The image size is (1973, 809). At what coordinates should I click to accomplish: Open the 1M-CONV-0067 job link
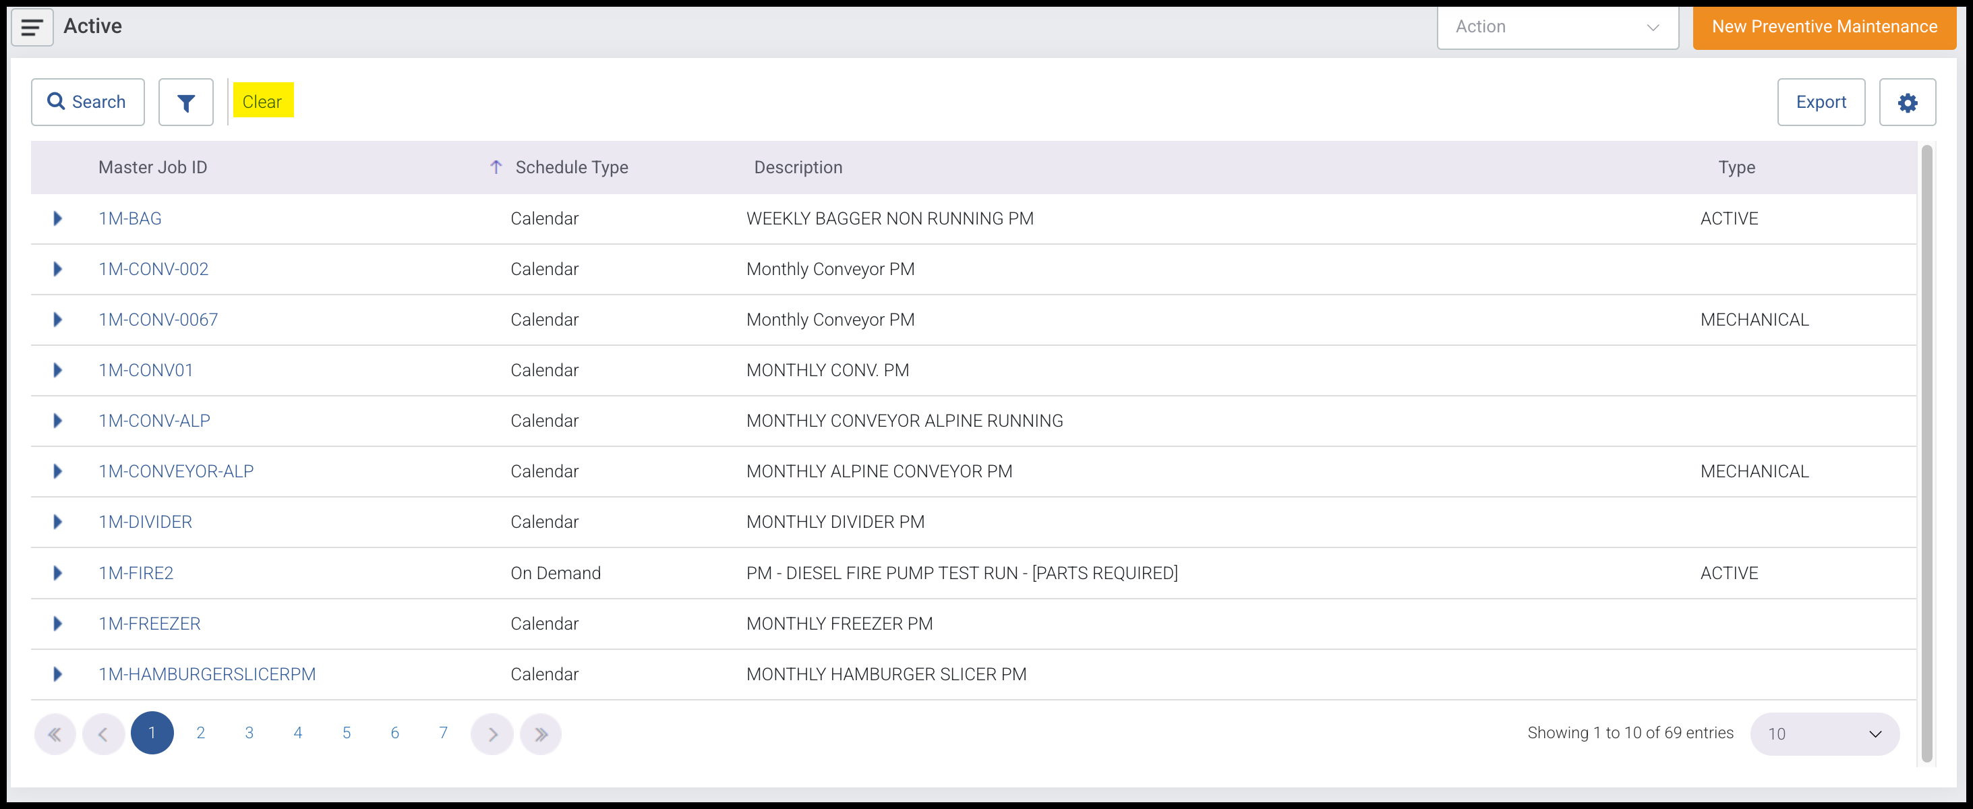click(x=158, y=320)
